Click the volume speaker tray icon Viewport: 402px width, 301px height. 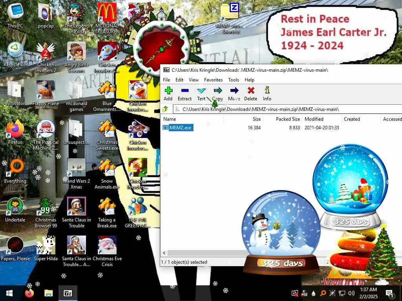coord(351,293)
